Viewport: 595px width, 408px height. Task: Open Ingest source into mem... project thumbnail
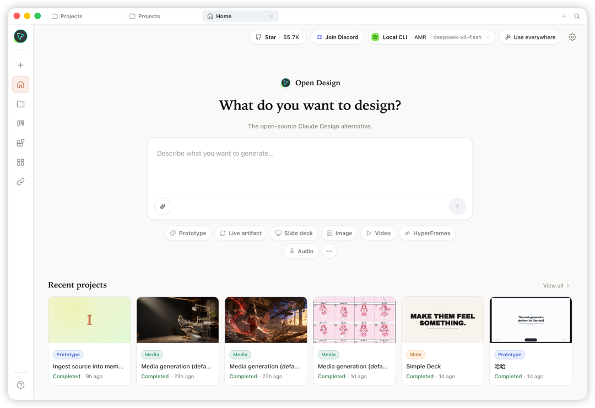(90, 320)
